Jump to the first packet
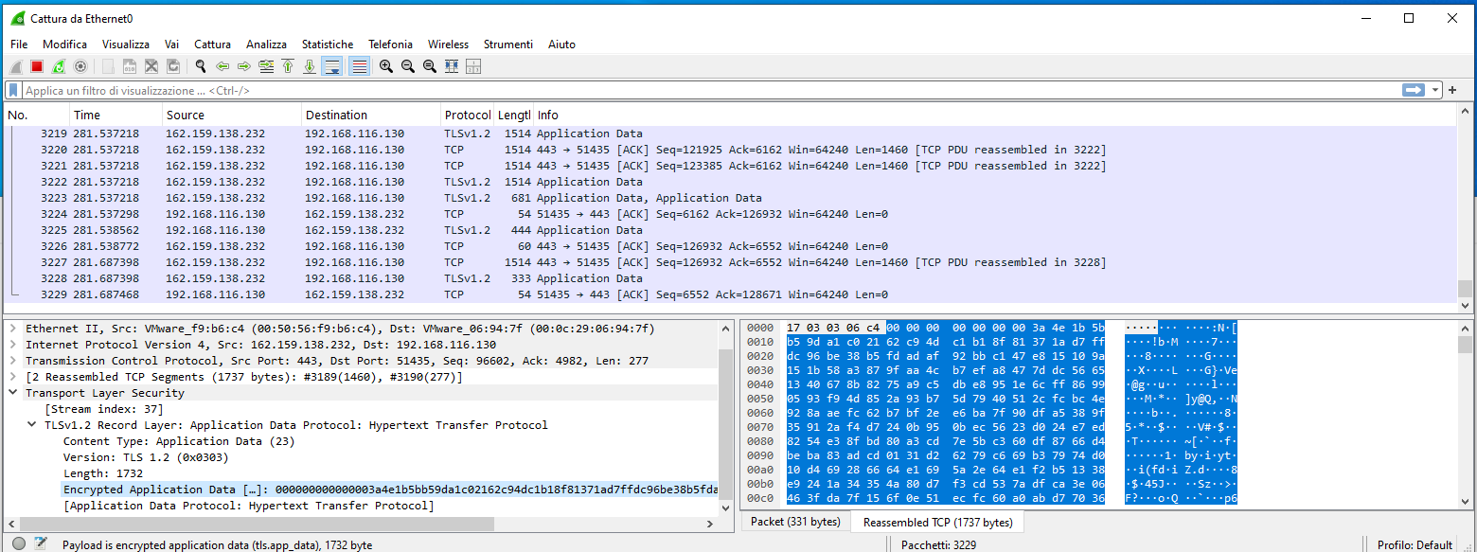1477x552 pixels. 289,66
